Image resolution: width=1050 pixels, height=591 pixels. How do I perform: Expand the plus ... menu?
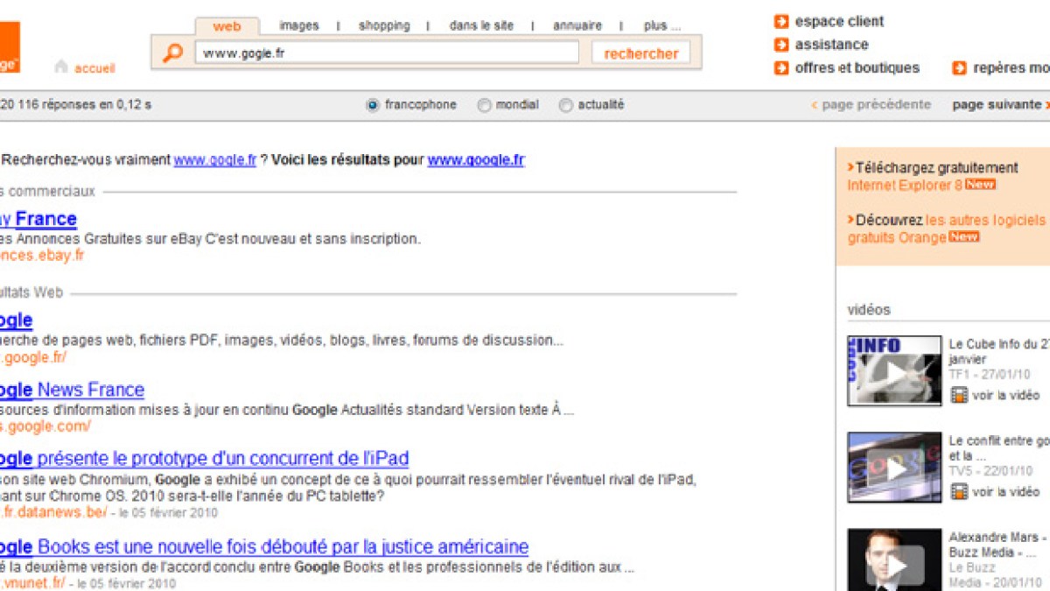(x=662, y=26)
